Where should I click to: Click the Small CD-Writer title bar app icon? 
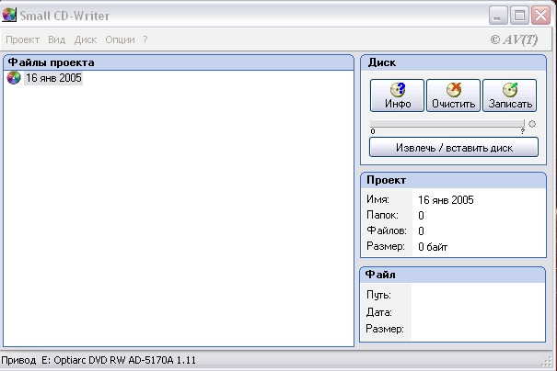click(x=9, y=16)
